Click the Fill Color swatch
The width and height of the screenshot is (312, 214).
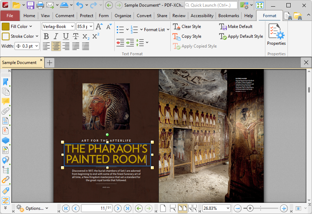(x=6, y=27)
